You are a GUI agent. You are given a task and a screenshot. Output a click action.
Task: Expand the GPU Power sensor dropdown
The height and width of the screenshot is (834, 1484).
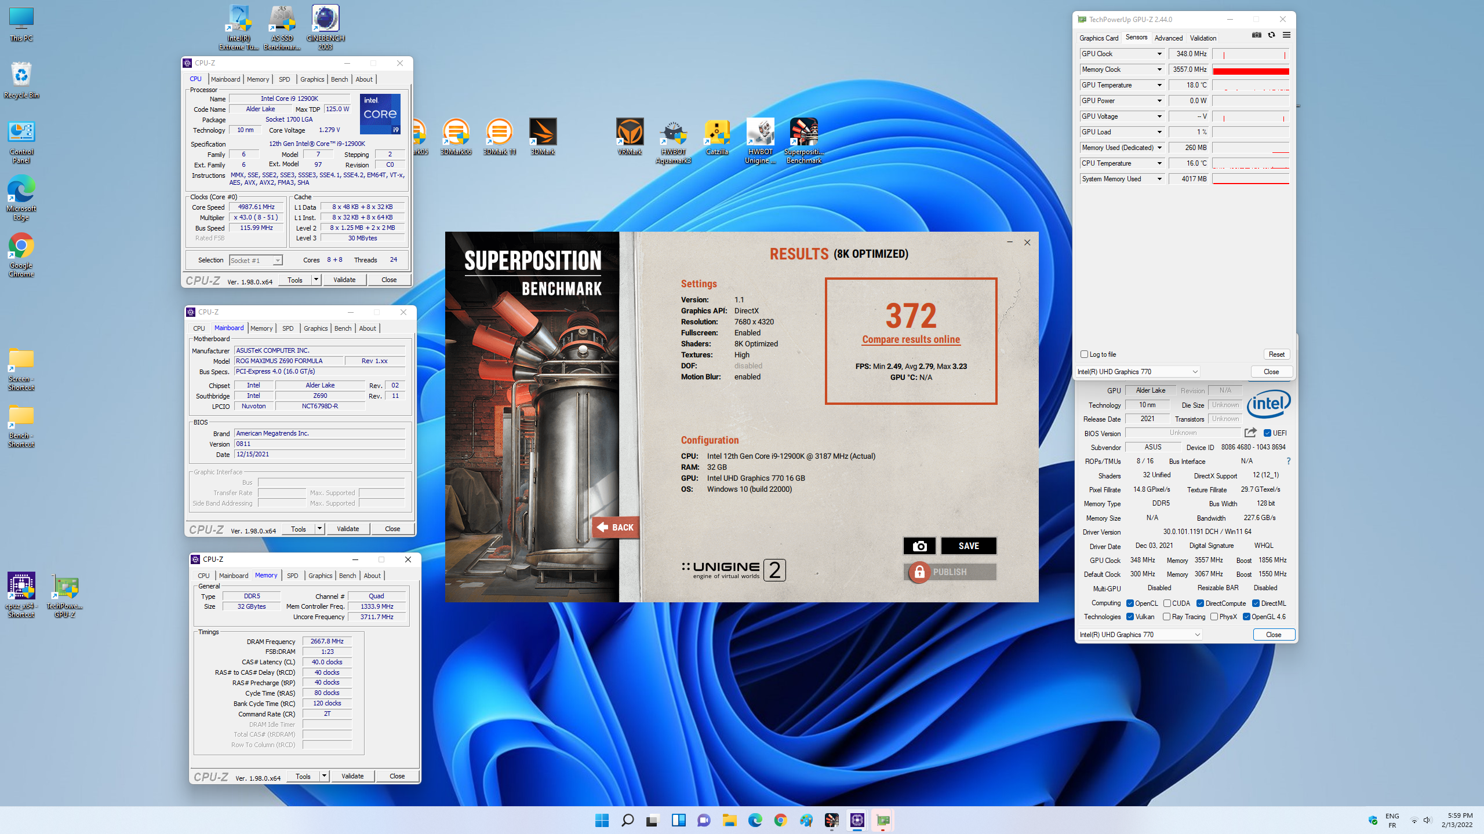click(x=1159, y=101)
